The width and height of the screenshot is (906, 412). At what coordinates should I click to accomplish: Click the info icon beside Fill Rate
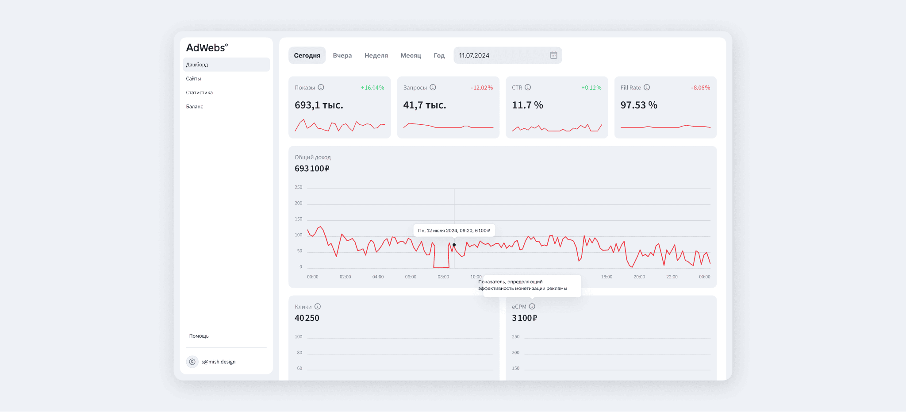(647, 88)
